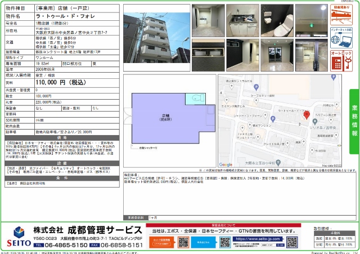Image resolution: width=360 pixels, height=254 pixels.
Task: Click the Google logo on the map
Action: coord(226,164)
